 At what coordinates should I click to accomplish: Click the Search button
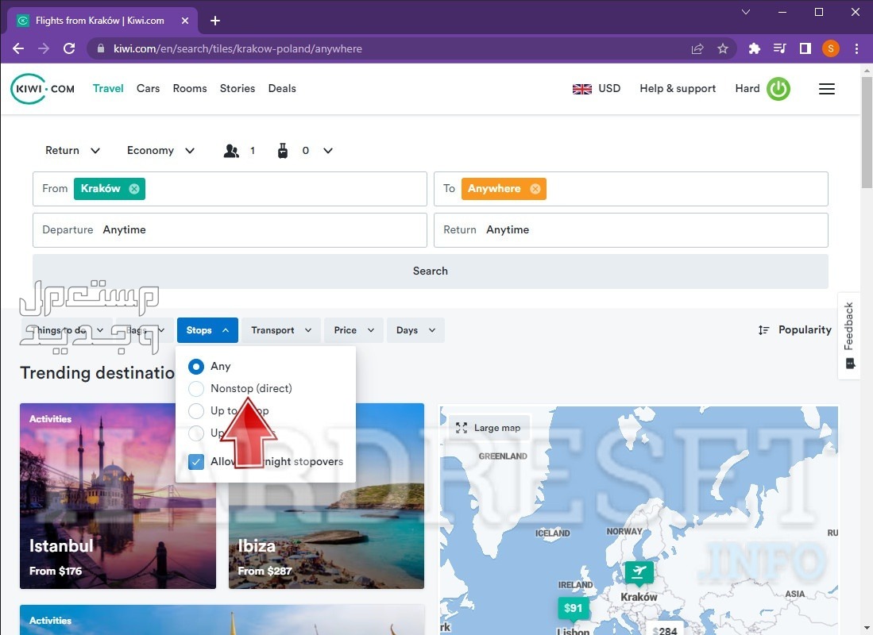430,271
